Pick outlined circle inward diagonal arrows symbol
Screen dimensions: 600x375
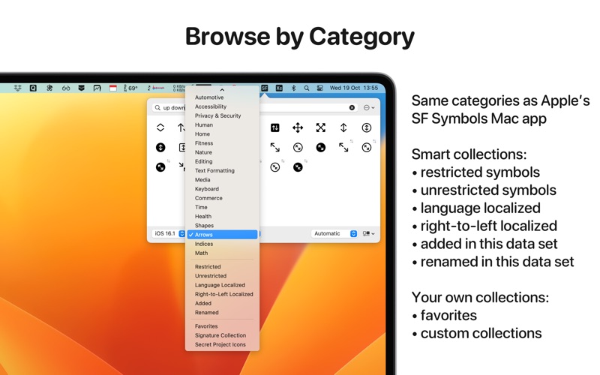pos(274,167)
